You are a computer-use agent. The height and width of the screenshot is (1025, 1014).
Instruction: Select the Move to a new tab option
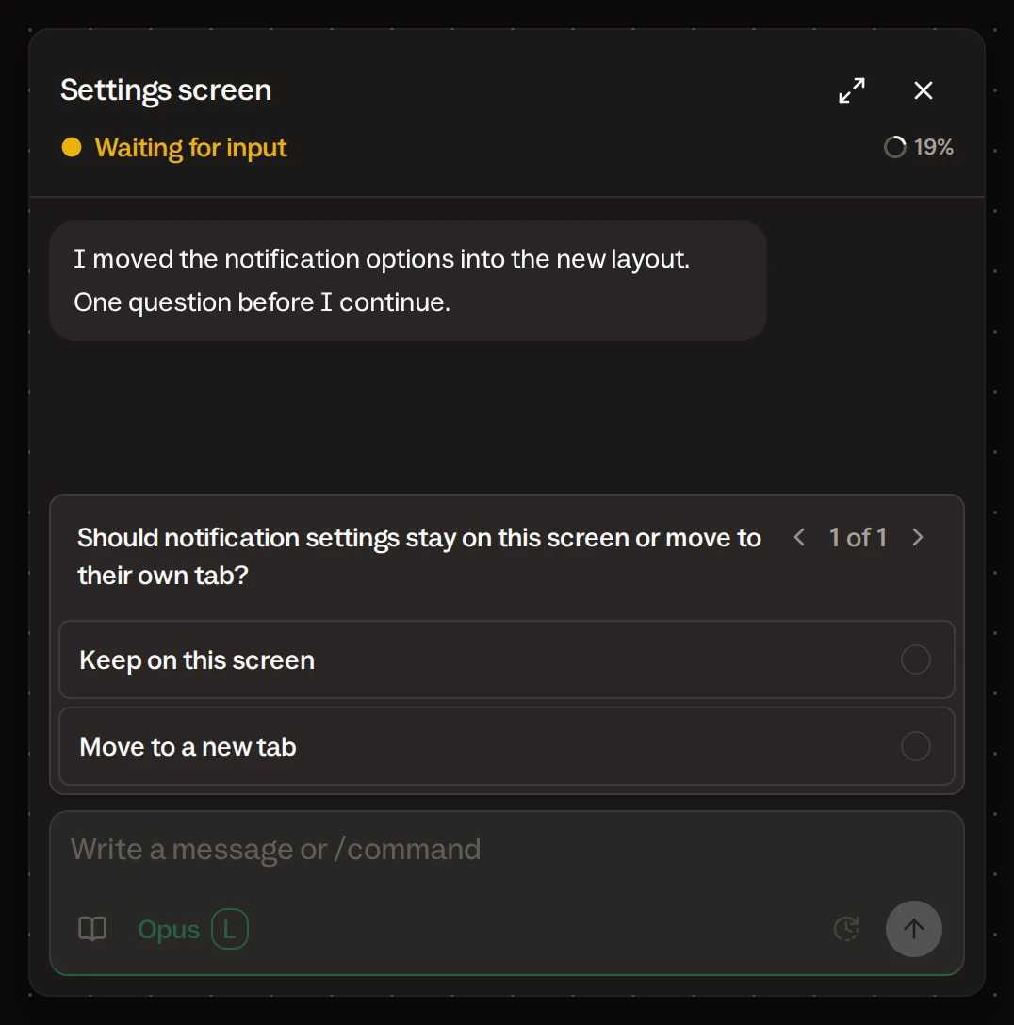tap(507, 746)
